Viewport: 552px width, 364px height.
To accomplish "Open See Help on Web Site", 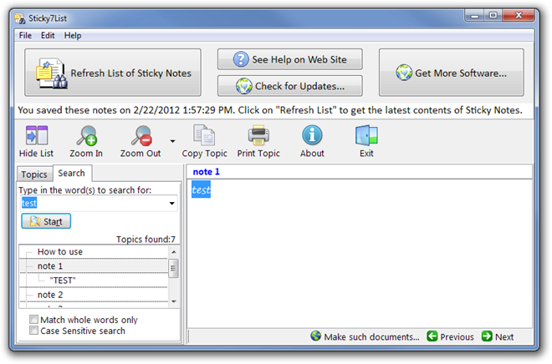I will [x=289, y=59].
